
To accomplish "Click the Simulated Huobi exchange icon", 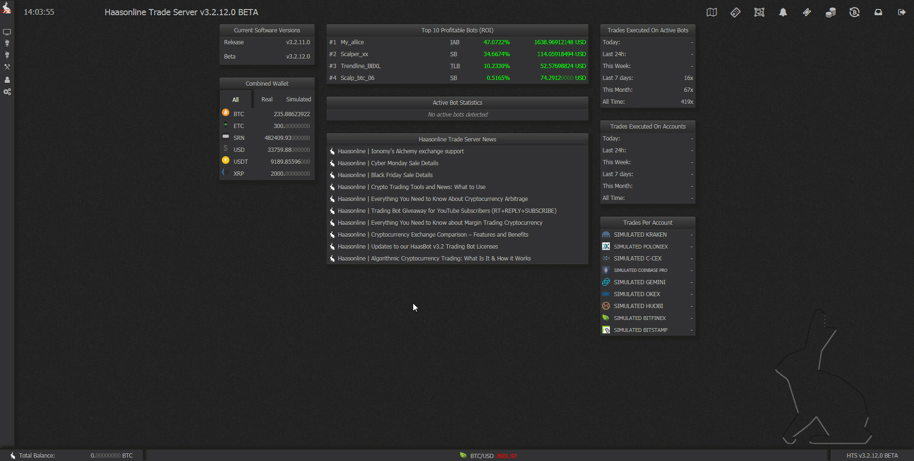I will tap(606, 306).
